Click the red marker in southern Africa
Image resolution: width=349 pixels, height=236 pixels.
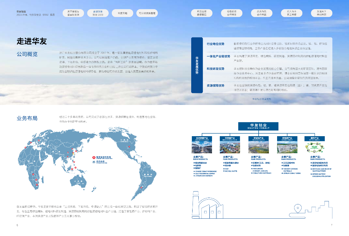point(37,185)
